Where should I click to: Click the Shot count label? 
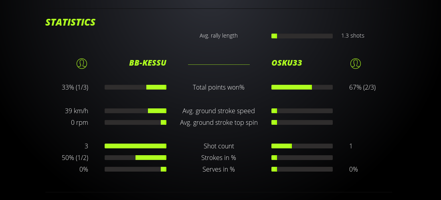(x=218, y=146)
